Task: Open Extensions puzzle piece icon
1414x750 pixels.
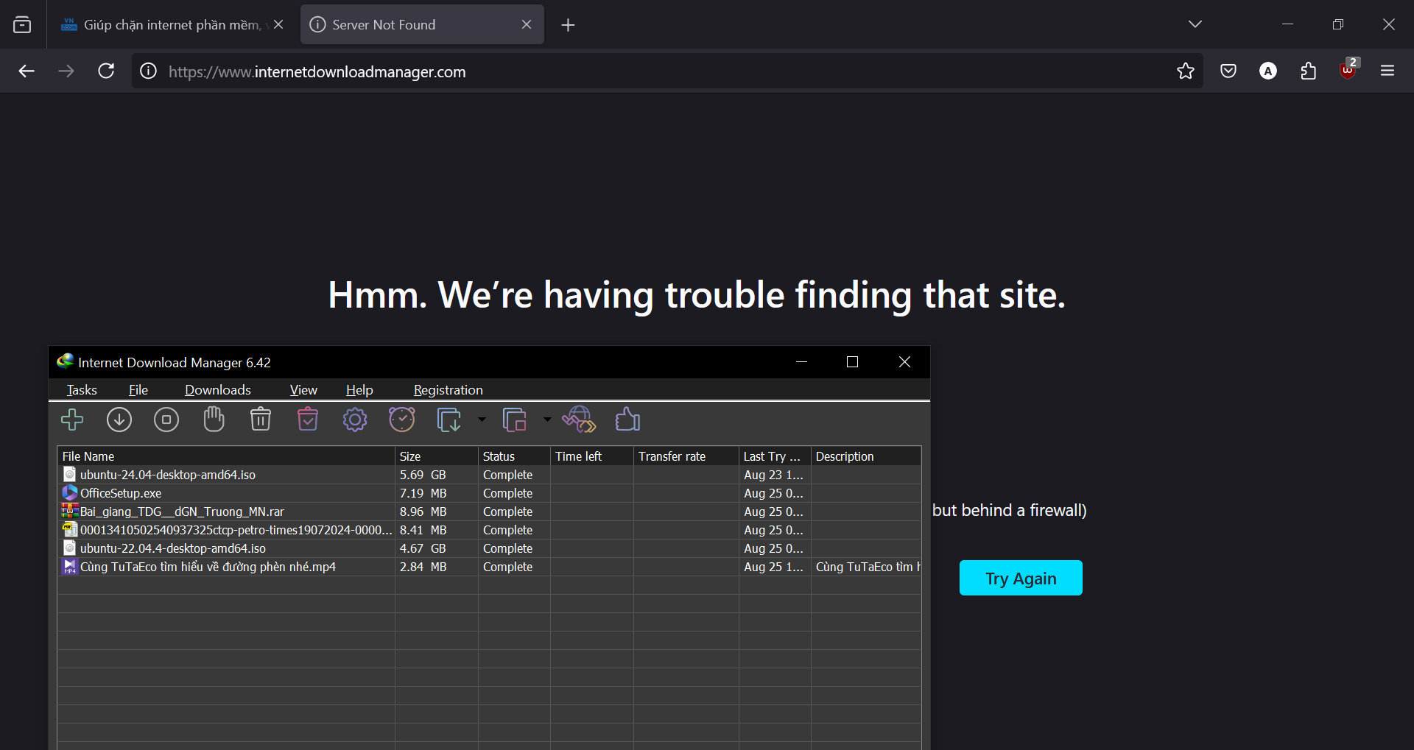Action: point(1308,71)
